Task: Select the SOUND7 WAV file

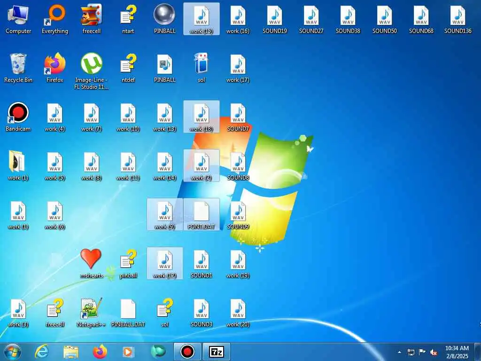Action: click(238, 117)
